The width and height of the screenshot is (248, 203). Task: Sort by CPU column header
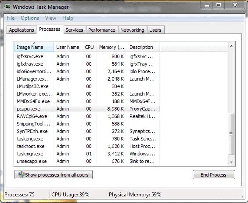tap(89, 47)
